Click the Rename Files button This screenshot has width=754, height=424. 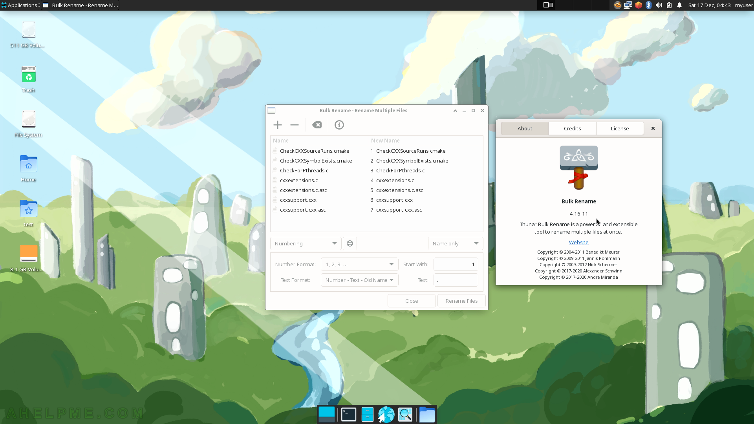[461, 301]
